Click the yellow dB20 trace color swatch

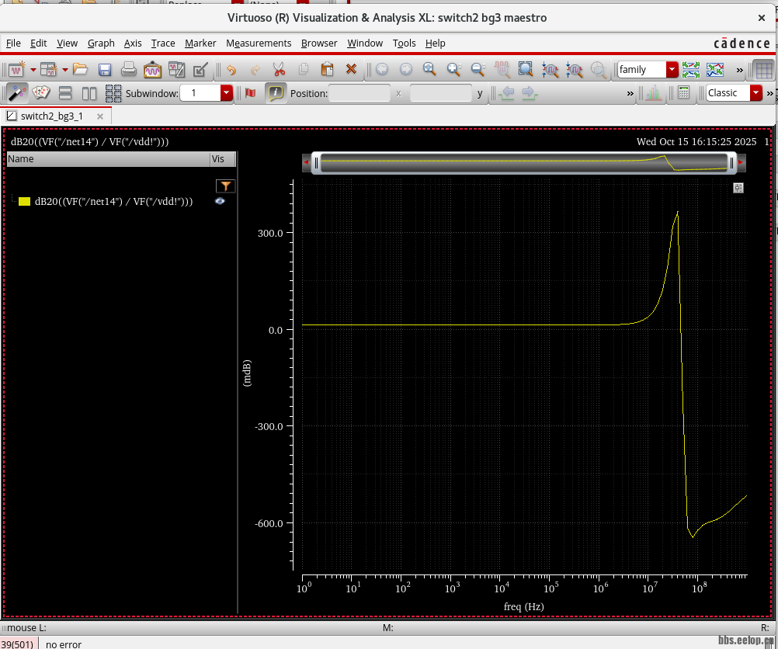[x=24, y=202]
